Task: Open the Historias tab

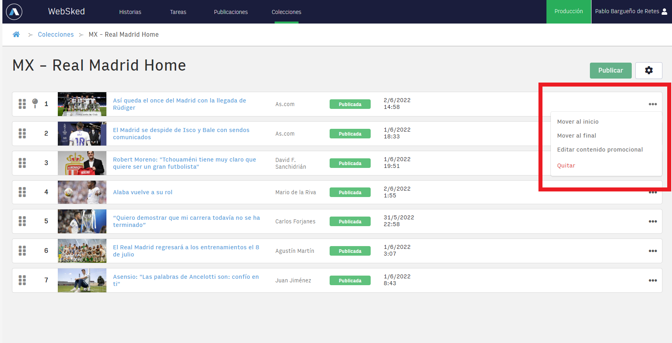Action: 130,12
